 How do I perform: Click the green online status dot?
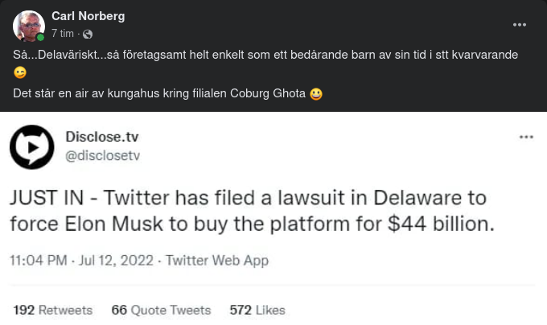(40, 37)
